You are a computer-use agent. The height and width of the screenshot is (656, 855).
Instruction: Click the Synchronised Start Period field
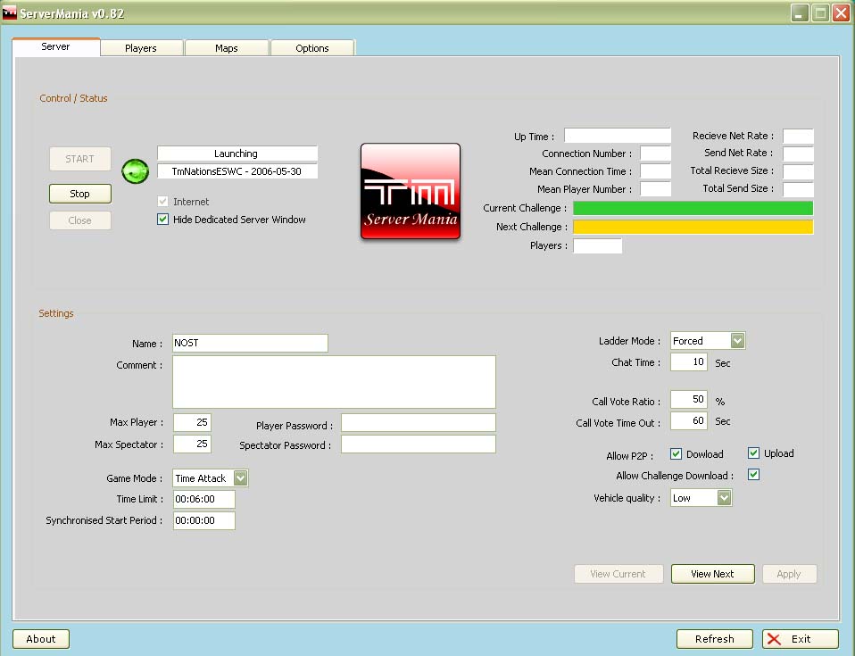point(204,520)
